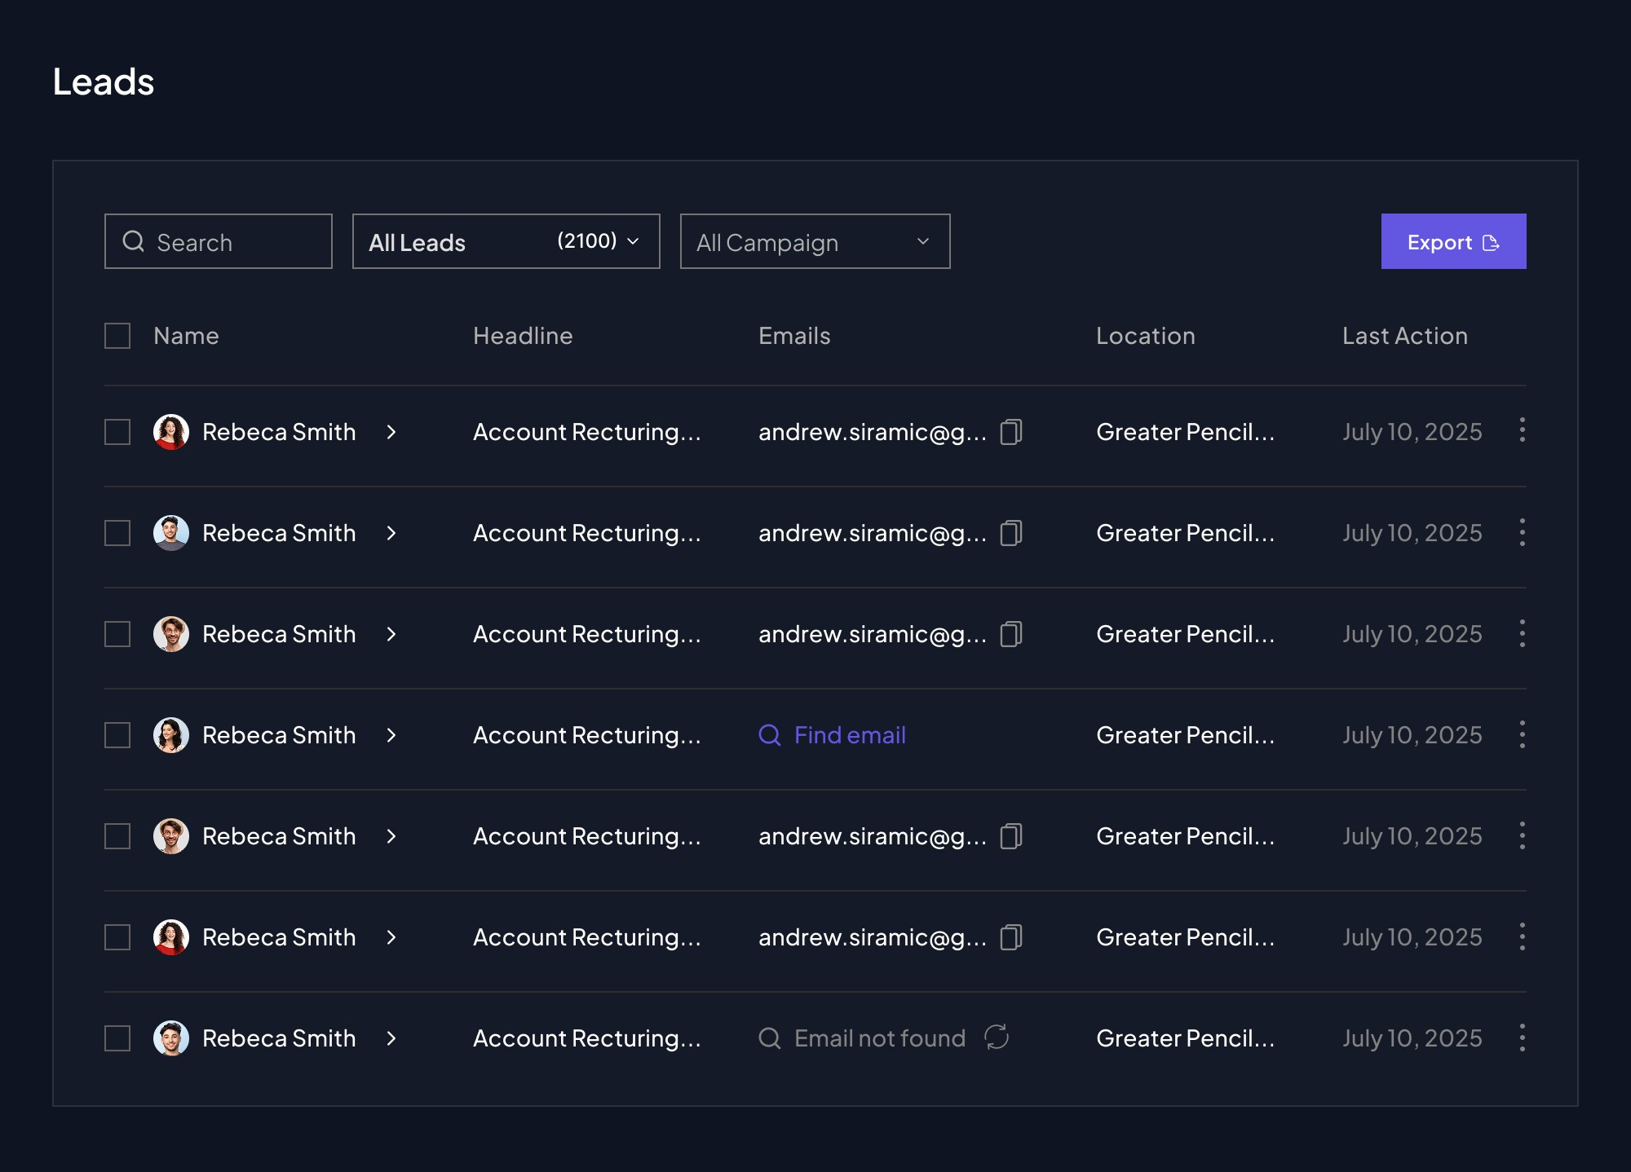Open three-dot menu for first lead
This screenshot has height=1172, width=1631.
(1522, 430)
